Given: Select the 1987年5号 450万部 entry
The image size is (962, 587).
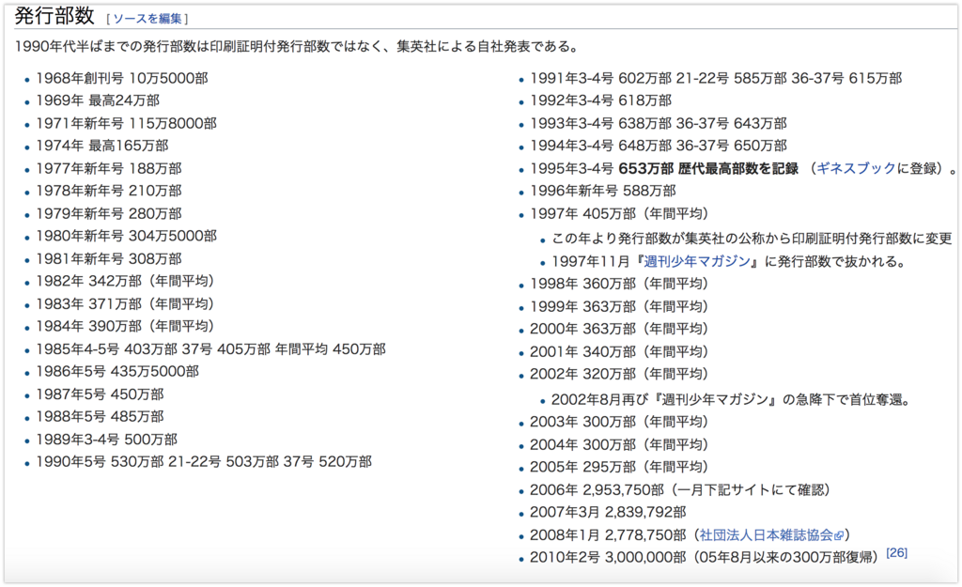Looking at the screenshot, I should click(100, 394).
